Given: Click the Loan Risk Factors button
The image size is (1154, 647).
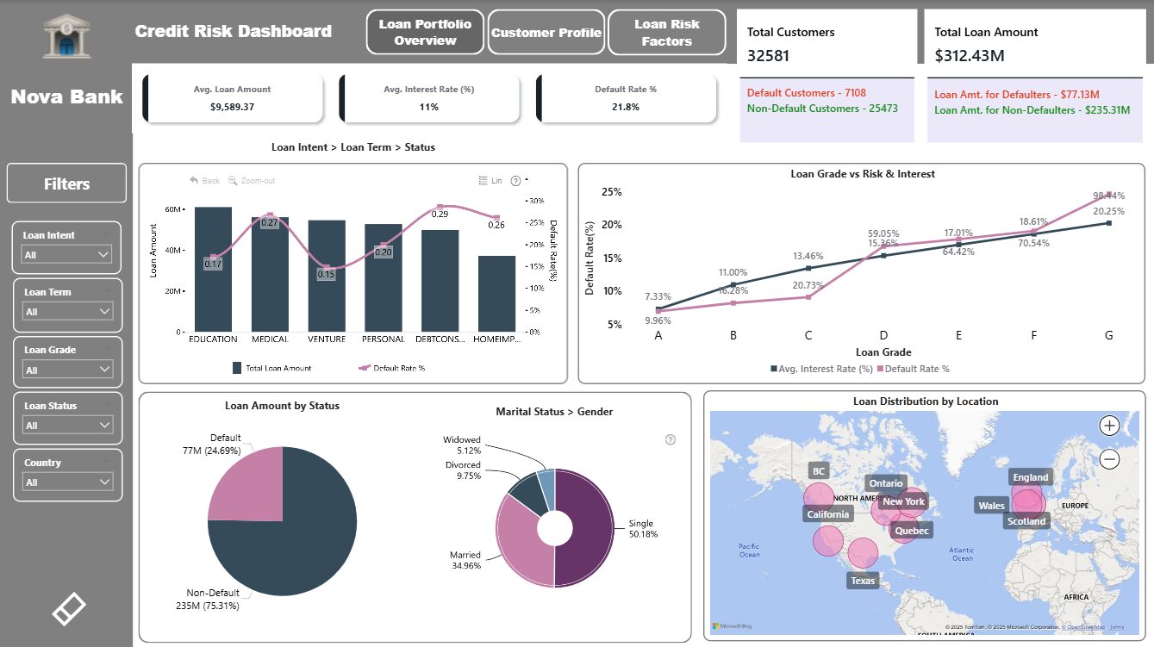Looking at the screenshot, I should pyautogui.click(x=666, y=33).
